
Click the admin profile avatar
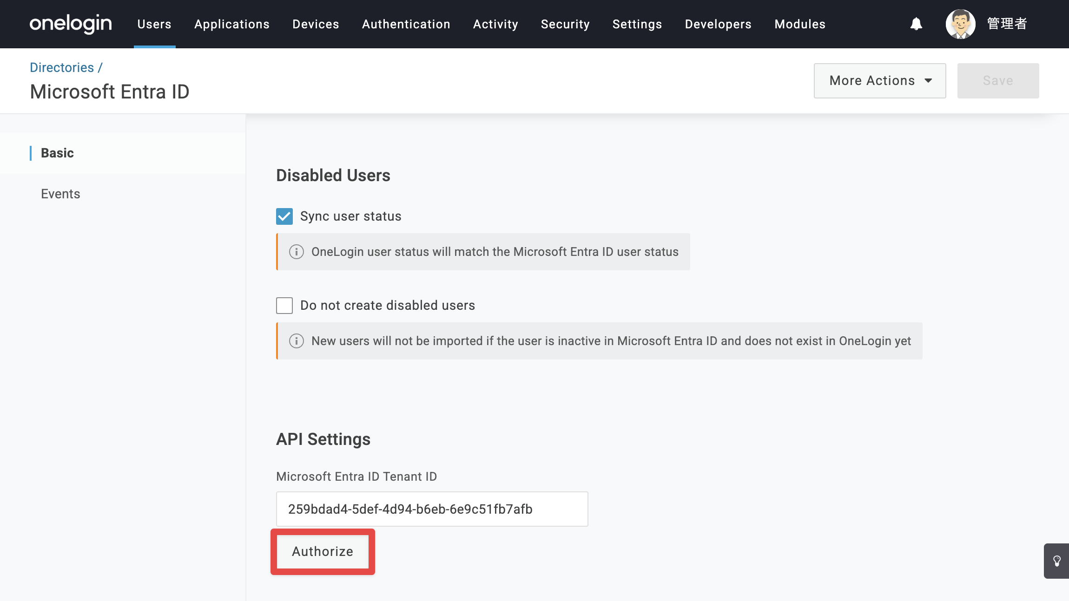click(x=960, y=24)
